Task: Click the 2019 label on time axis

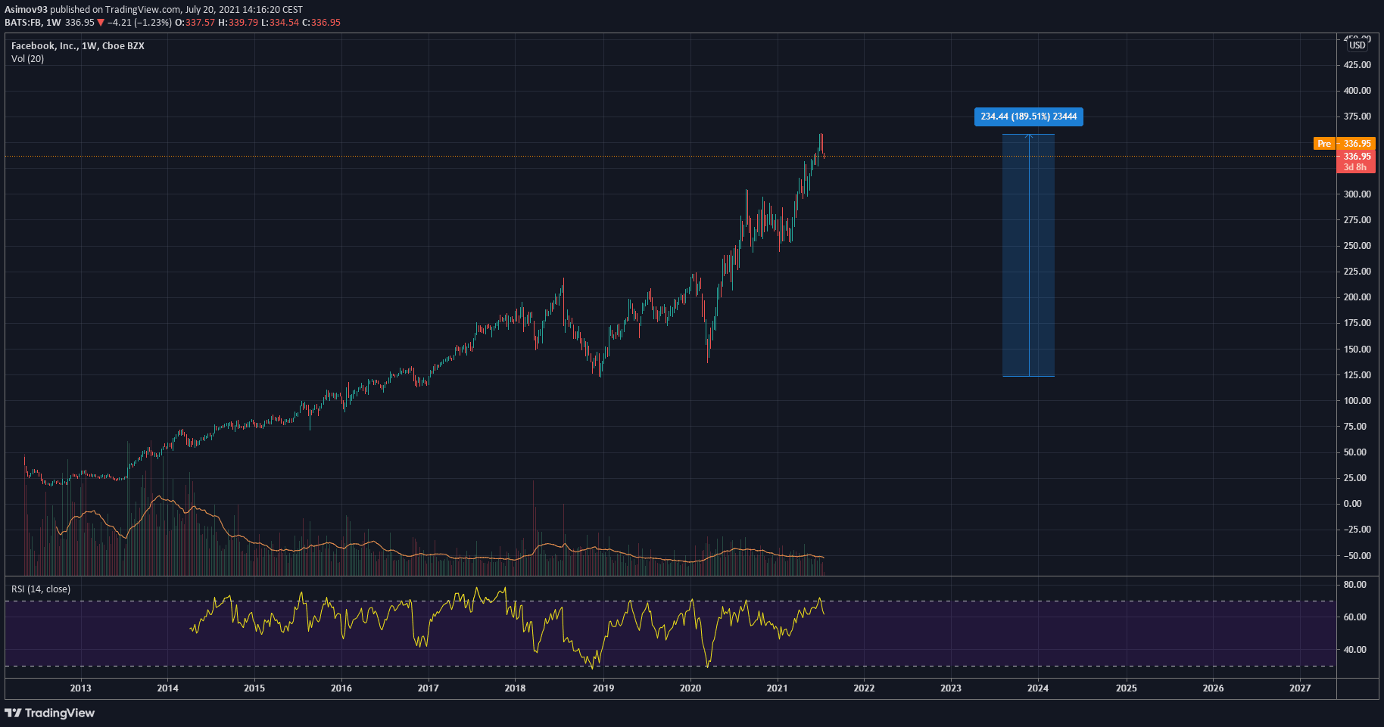Action: (603, 688)
